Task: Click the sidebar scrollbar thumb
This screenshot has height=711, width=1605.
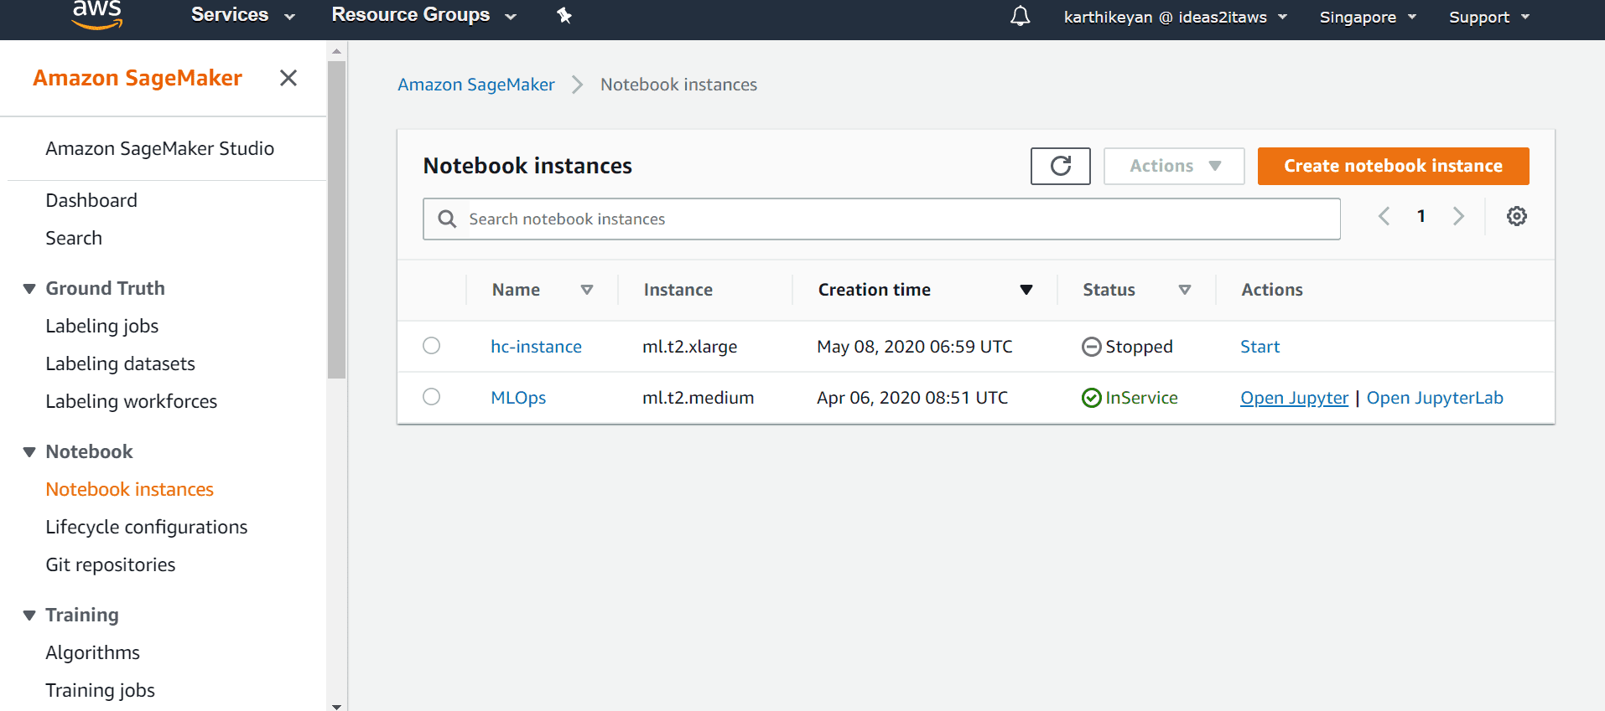Action: coord(336,219)
